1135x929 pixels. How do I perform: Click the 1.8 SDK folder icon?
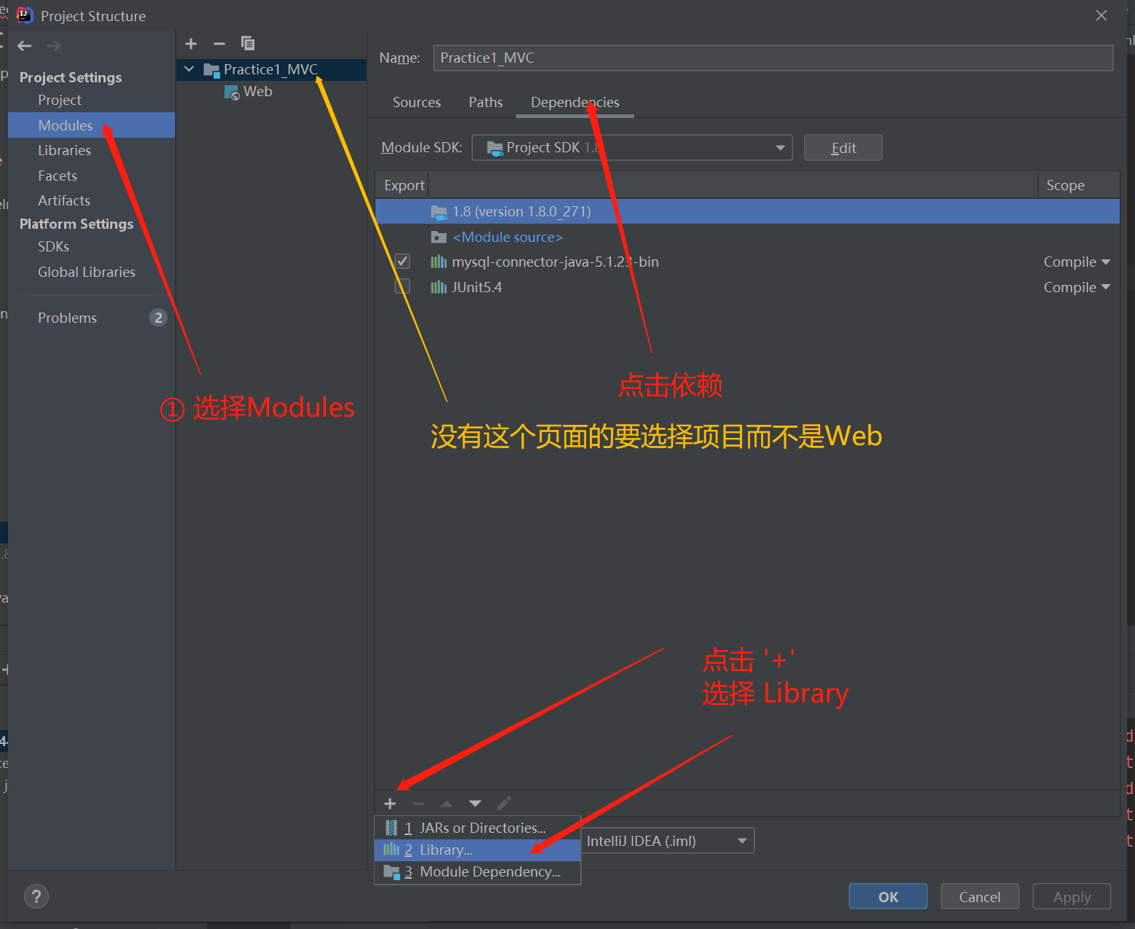coord(439,212)
